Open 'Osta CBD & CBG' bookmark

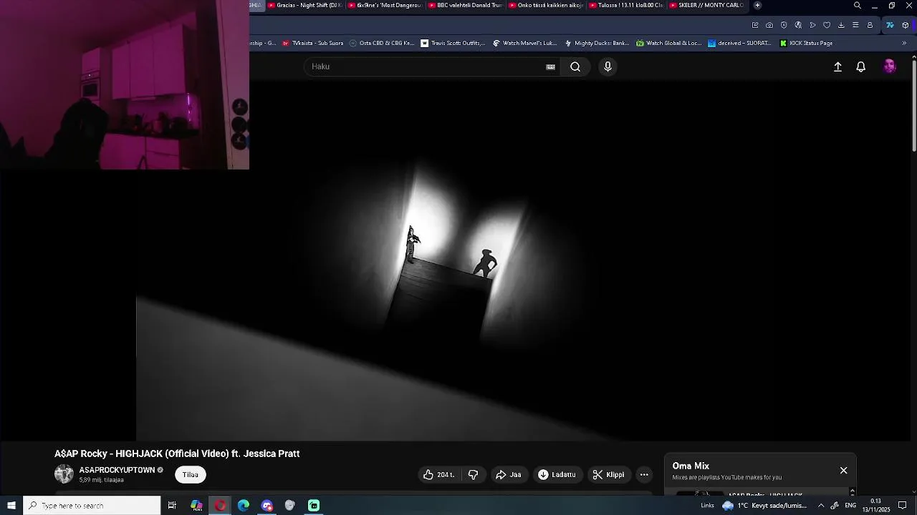[x=381, y=43]
